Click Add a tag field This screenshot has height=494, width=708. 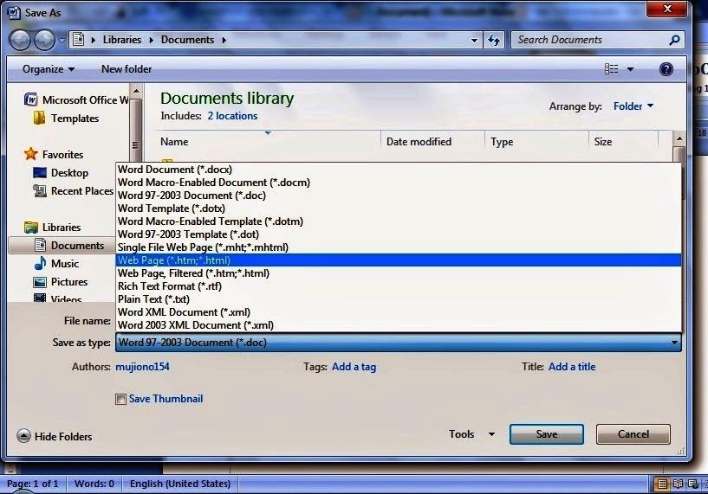354,367
